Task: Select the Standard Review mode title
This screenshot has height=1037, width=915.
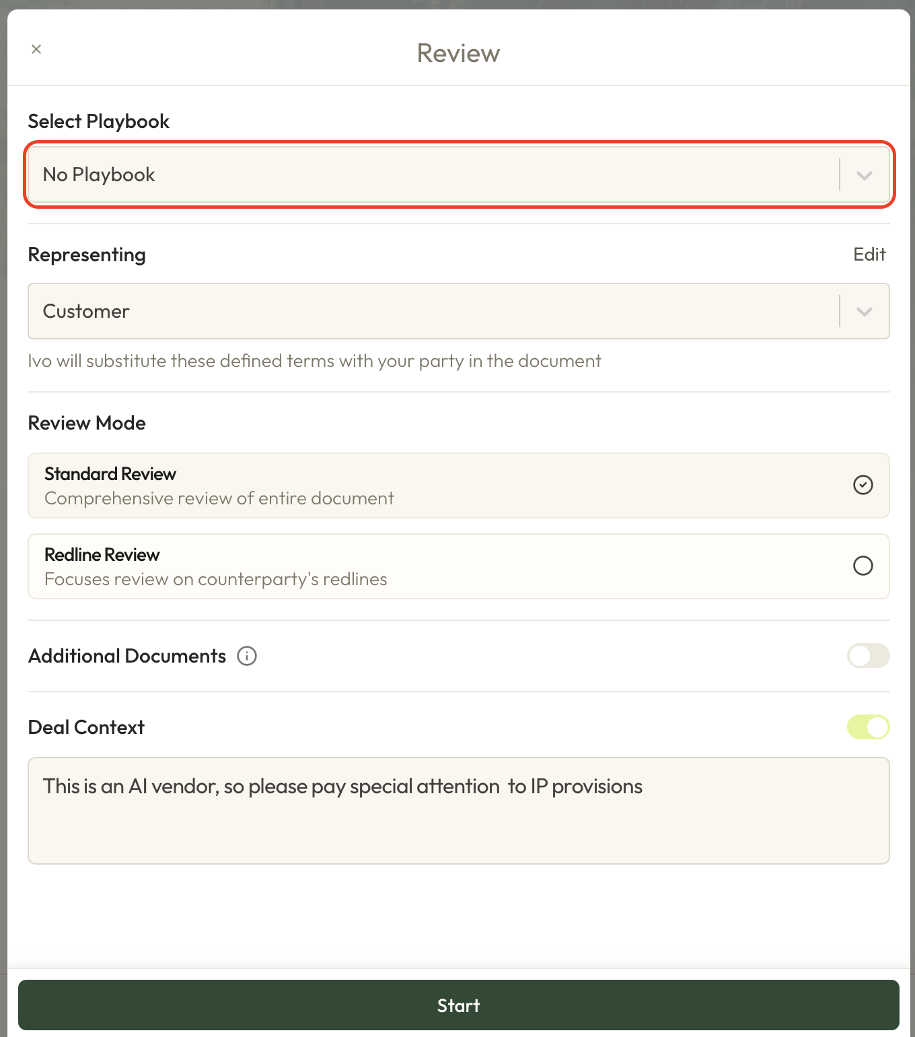Action: tap(110, 474)
